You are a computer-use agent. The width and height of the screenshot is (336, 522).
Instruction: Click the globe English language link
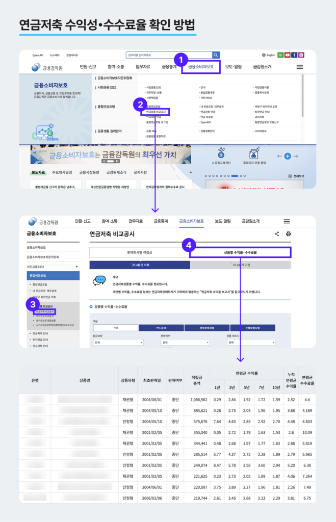pyautogui.click(x=268, y=55)
